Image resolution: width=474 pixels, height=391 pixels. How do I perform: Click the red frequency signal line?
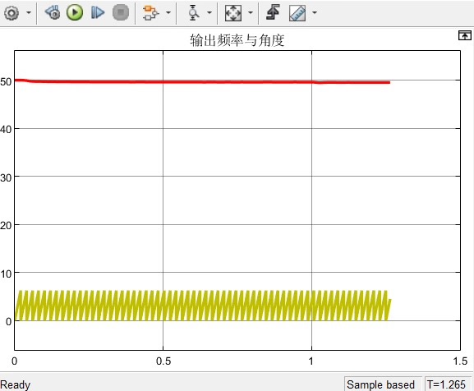(x=202, y=82)
